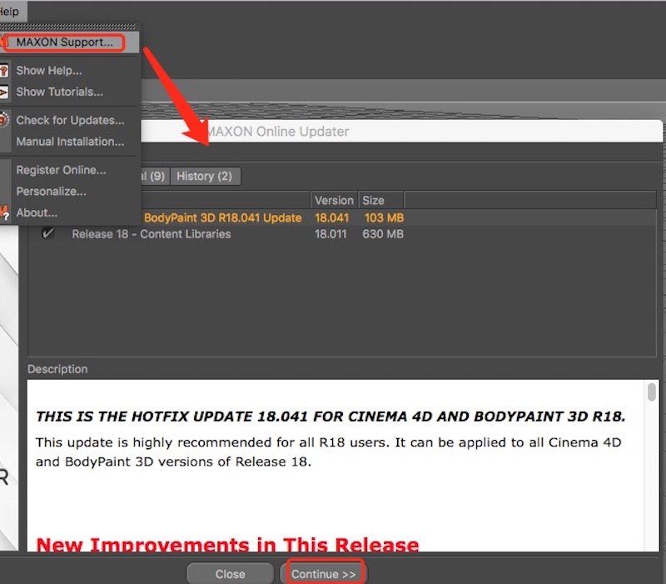The height and width of the screenshot is (584, 666).
Task: Click the 18.011 version cell
Action: point(331,234)
